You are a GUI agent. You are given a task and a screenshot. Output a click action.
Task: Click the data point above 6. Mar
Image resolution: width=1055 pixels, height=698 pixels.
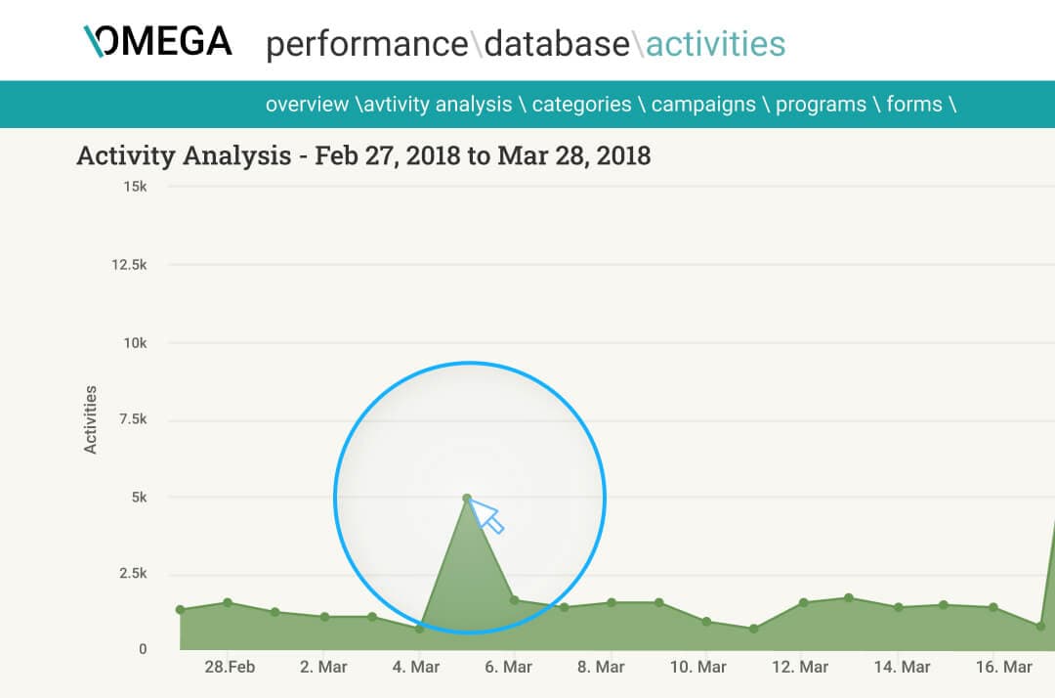(515, 600)
